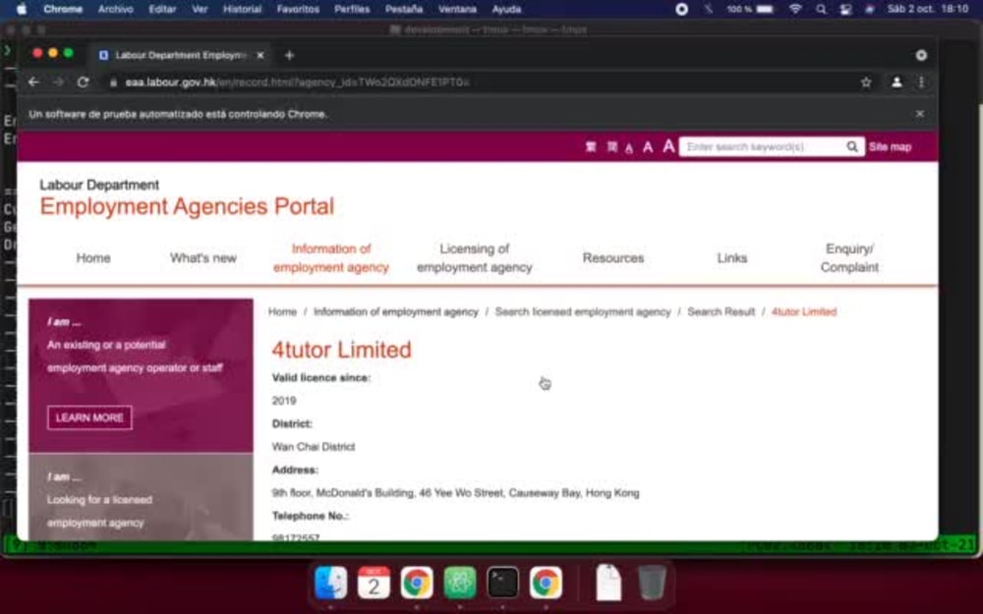
Task: Click the 4tutor Limited heading
Action: point(342,350)
